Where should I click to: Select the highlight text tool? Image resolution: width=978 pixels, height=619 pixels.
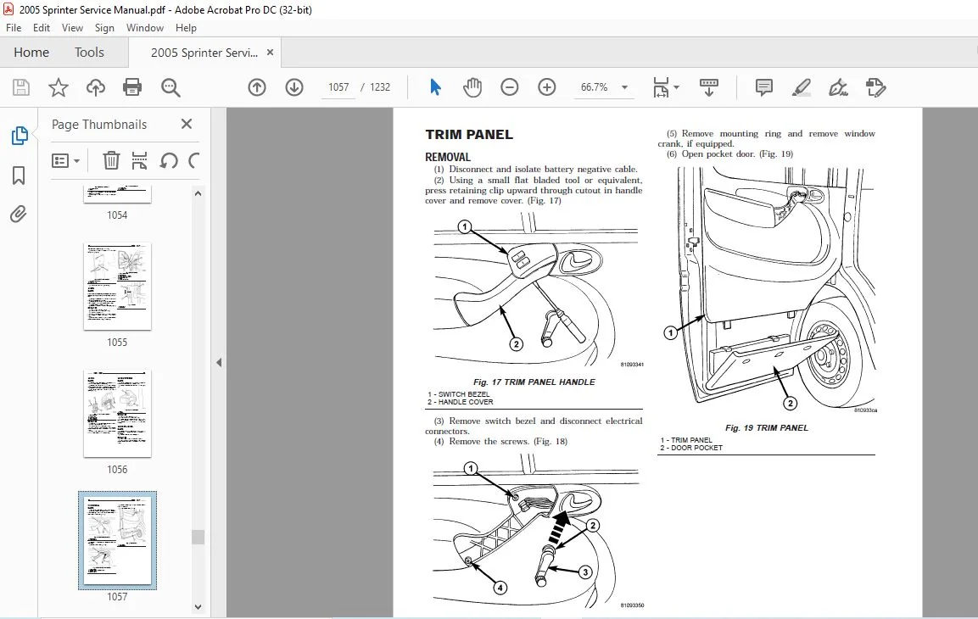click(x=801, y=87)
